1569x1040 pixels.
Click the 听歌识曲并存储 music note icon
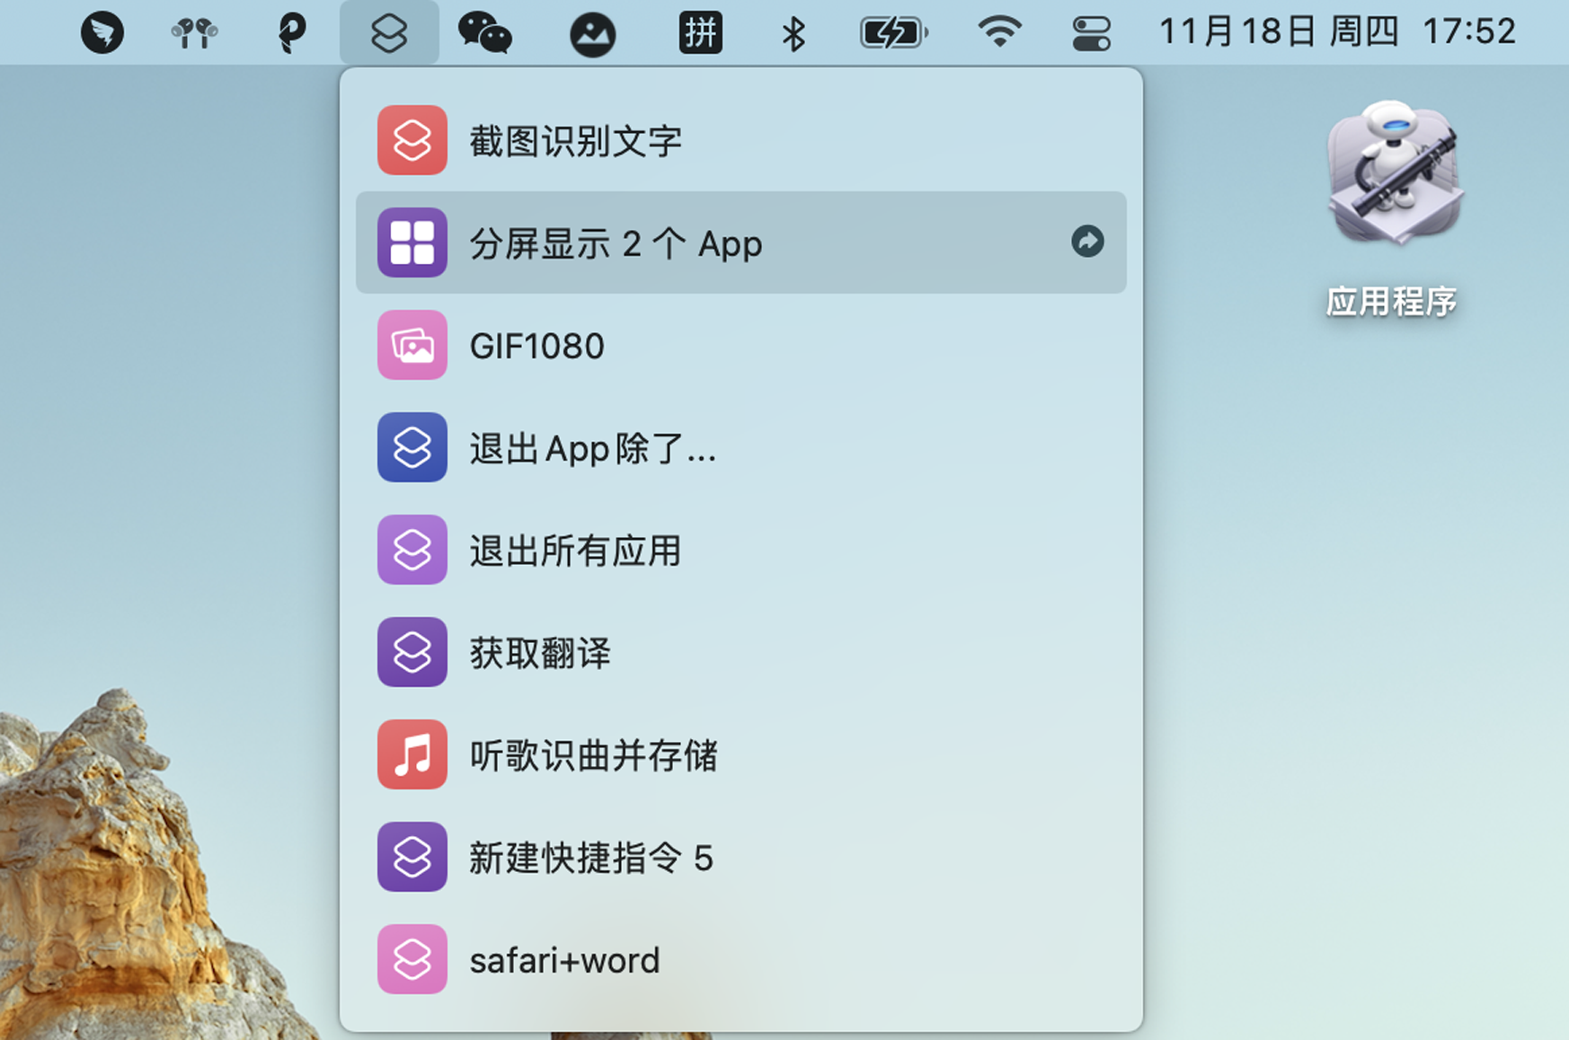pos(412,756)
